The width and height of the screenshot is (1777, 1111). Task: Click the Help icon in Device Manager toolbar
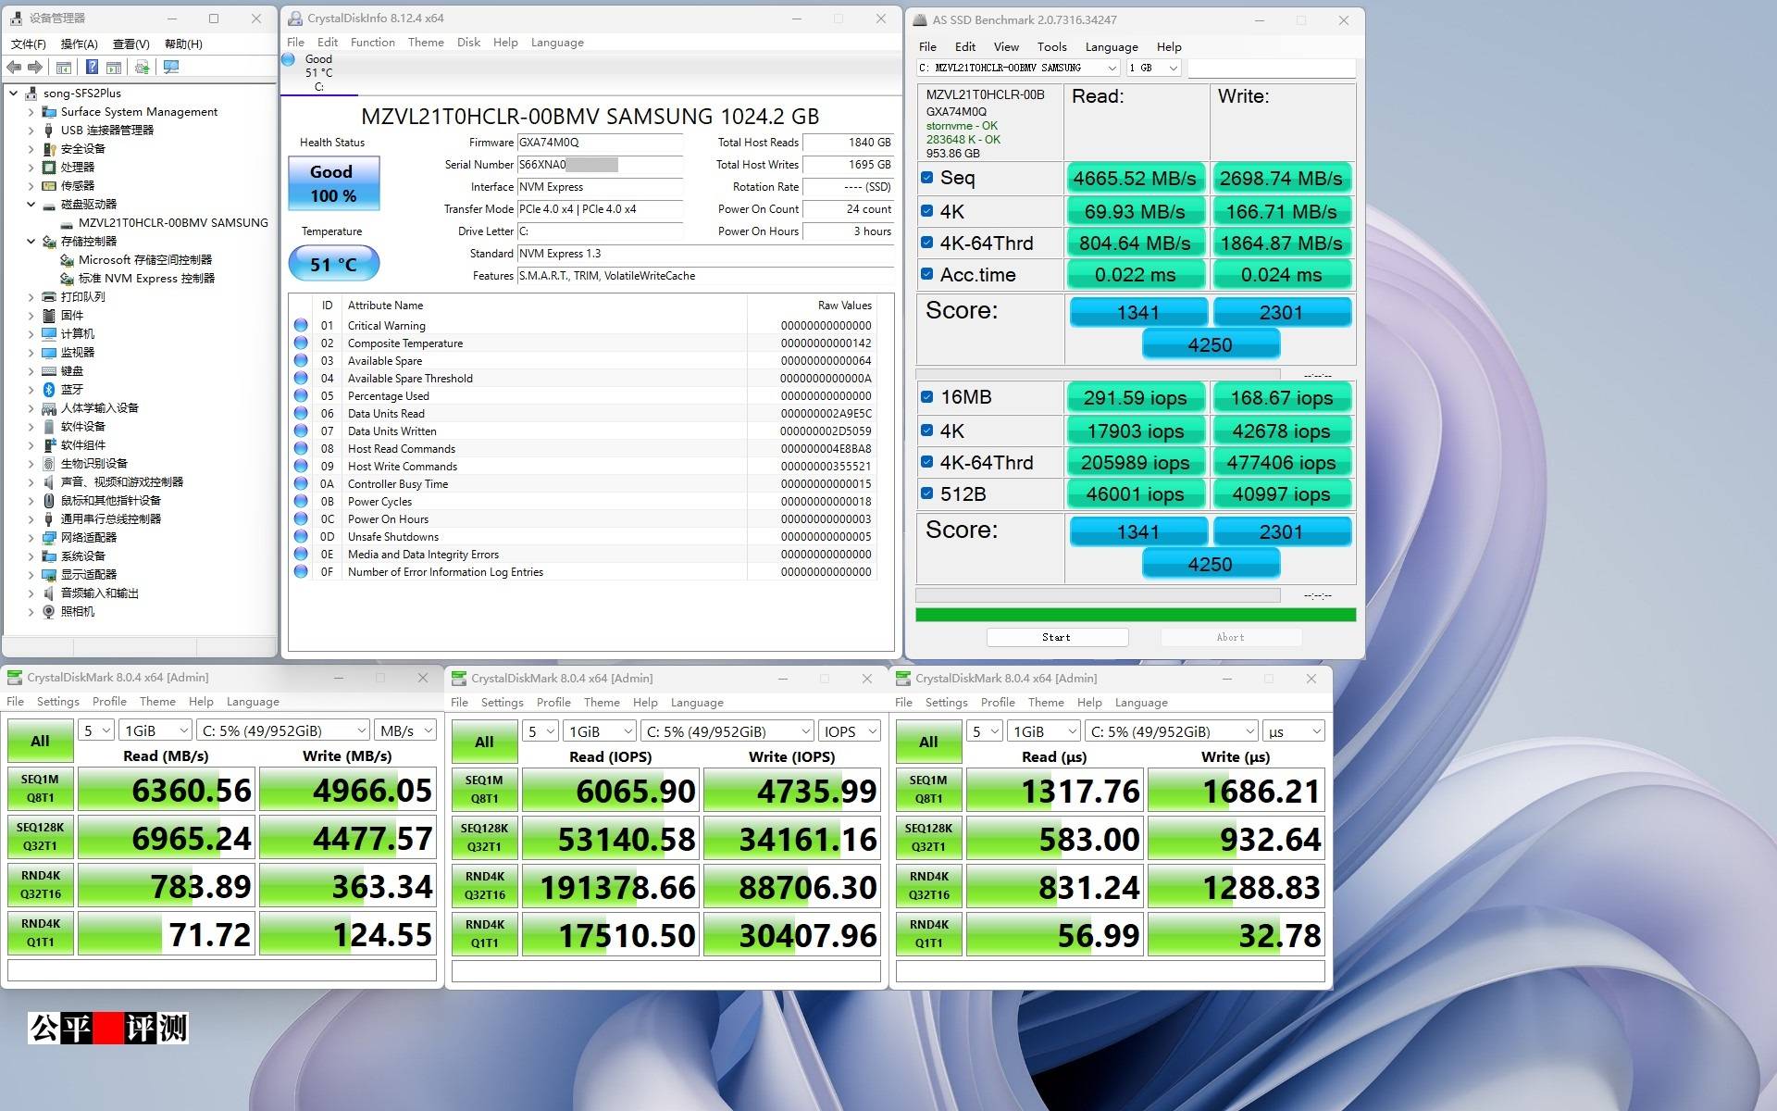point(92,67)
